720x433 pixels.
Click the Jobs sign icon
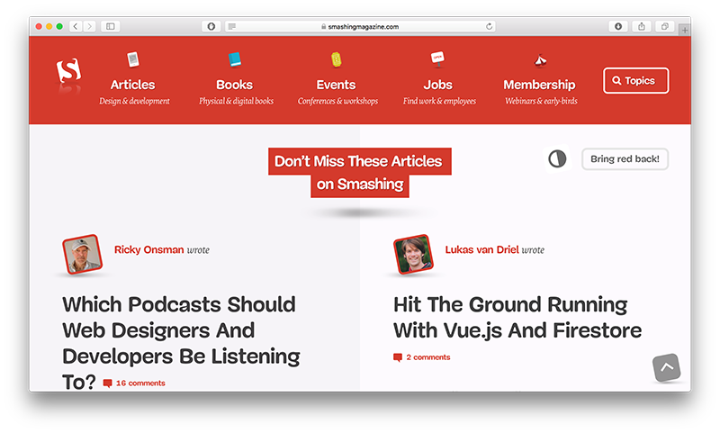point(437,59)
